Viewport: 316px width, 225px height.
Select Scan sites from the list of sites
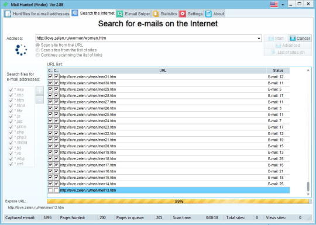point(37,50)
